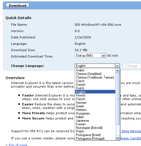Pick German in the language list
The image size is (141, 146).
point(95,103)
